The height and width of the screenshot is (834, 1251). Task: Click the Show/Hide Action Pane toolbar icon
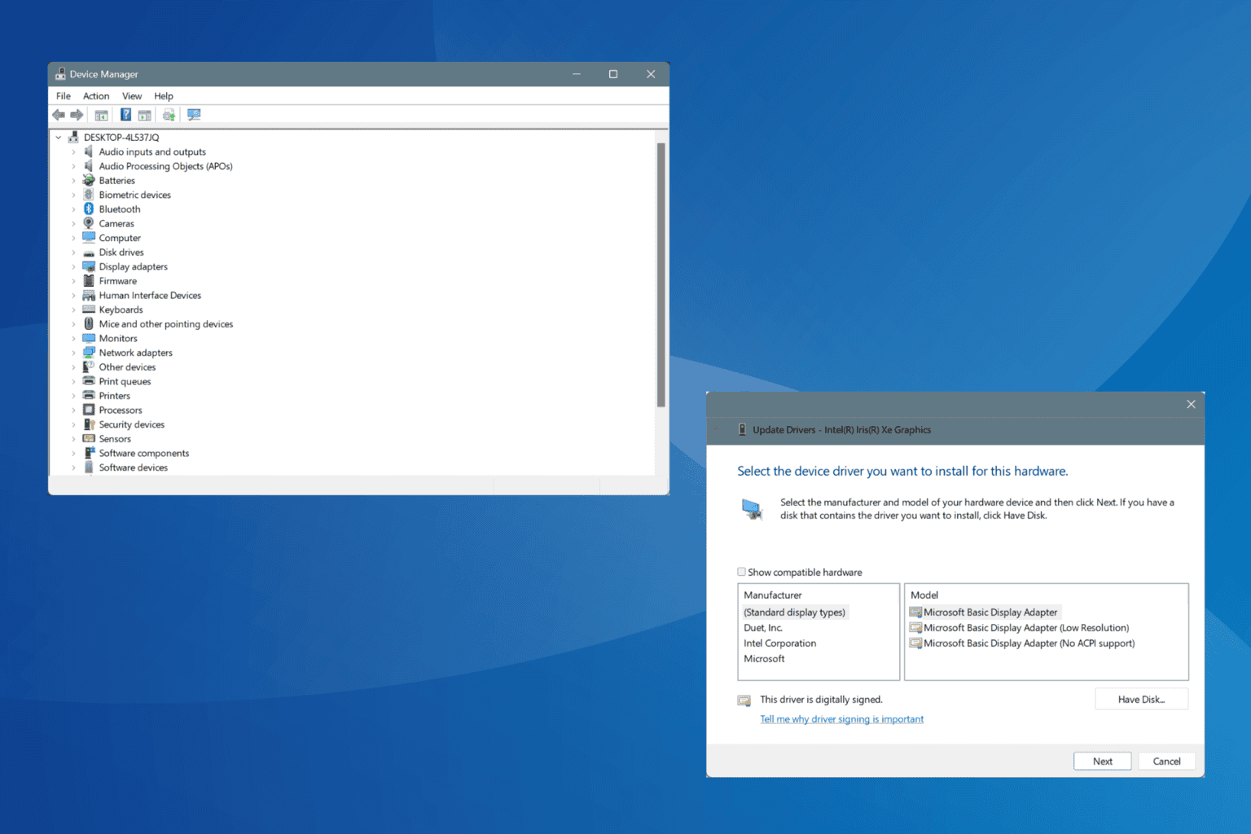click(x=144, y=115)
